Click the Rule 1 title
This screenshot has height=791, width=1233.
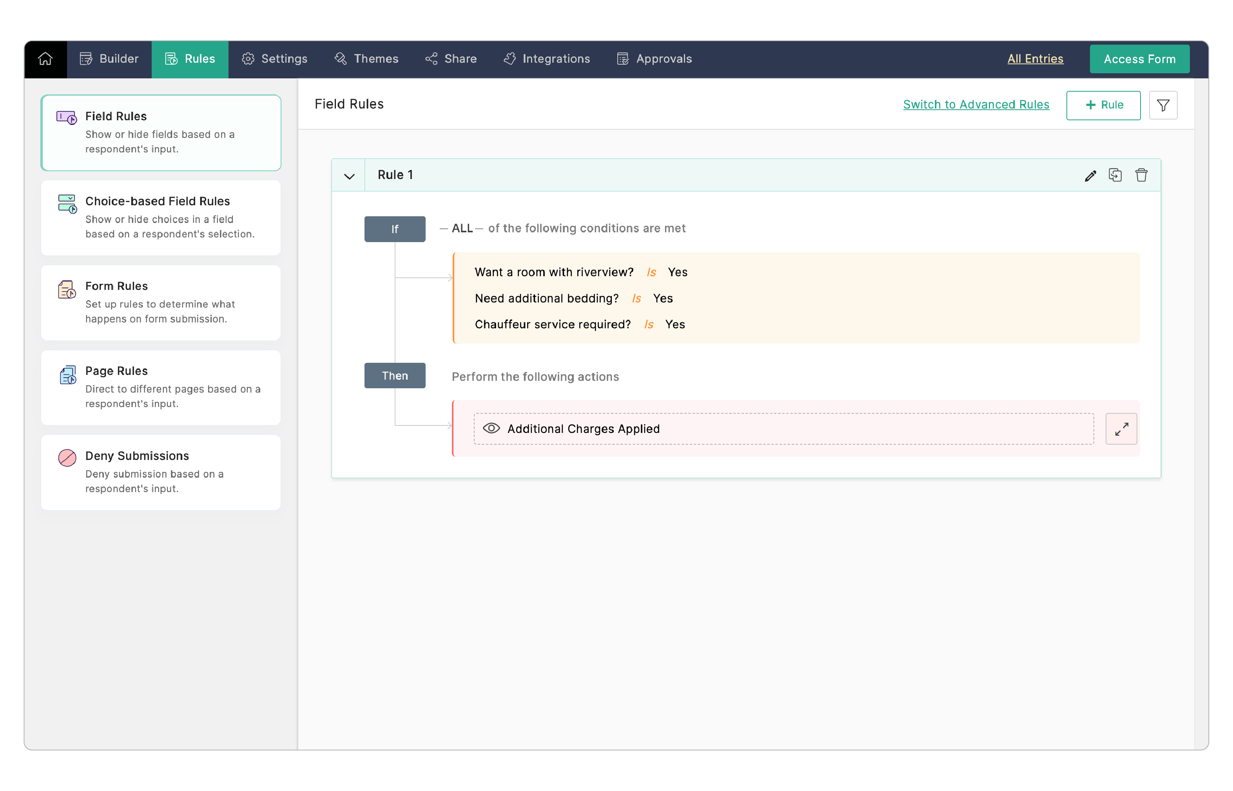pyautogui.click(x=395, y=175)
